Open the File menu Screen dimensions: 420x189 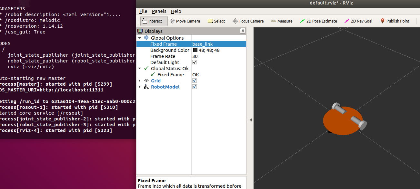pos(143,11)
